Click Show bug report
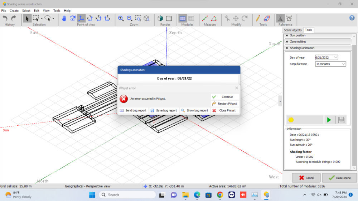The height and width of the screenshot is (201, 358). pos(195,111)
